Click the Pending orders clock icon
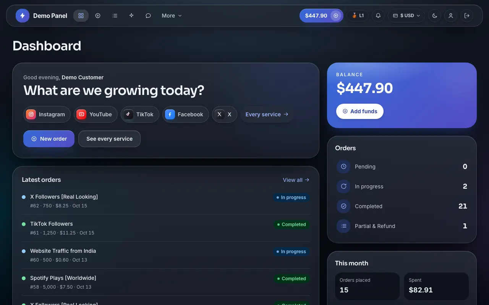 coord(343,167)
